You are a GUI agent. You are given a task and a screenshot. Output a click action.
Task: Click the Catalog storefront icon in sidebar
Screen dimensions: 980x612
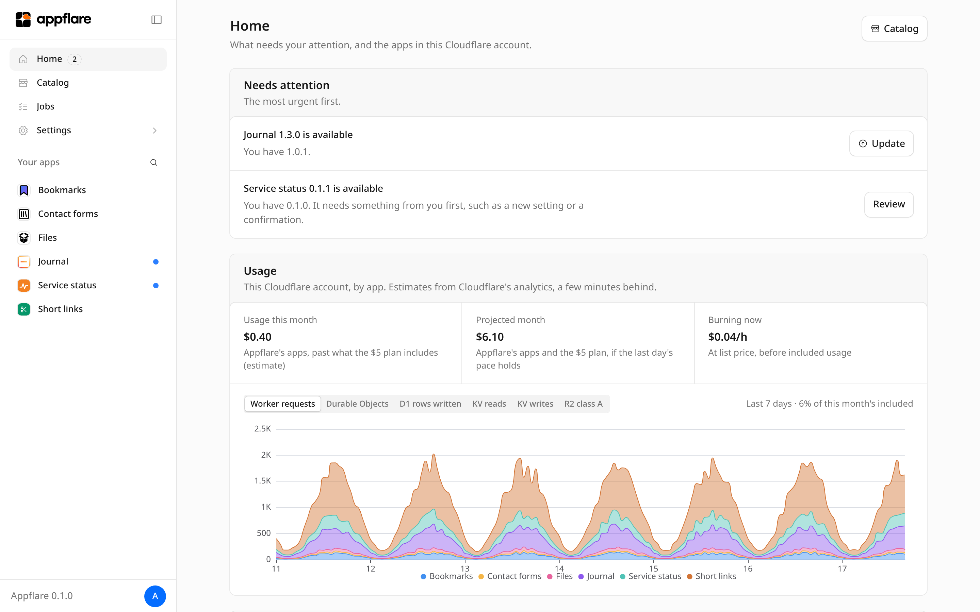(23, 83)
